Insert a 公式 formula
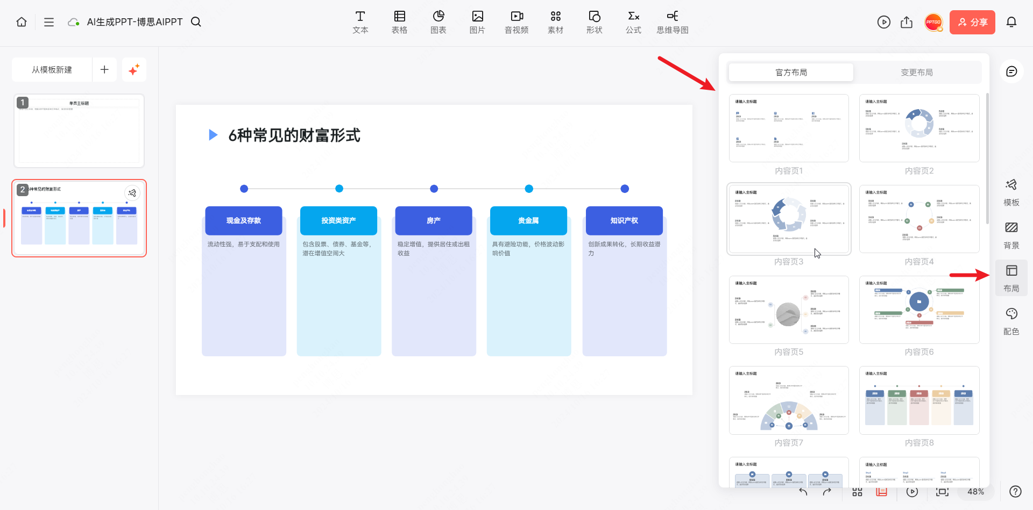Viewport: 1033px width, 510px height. pyautogui.click(x=634, y=23)
